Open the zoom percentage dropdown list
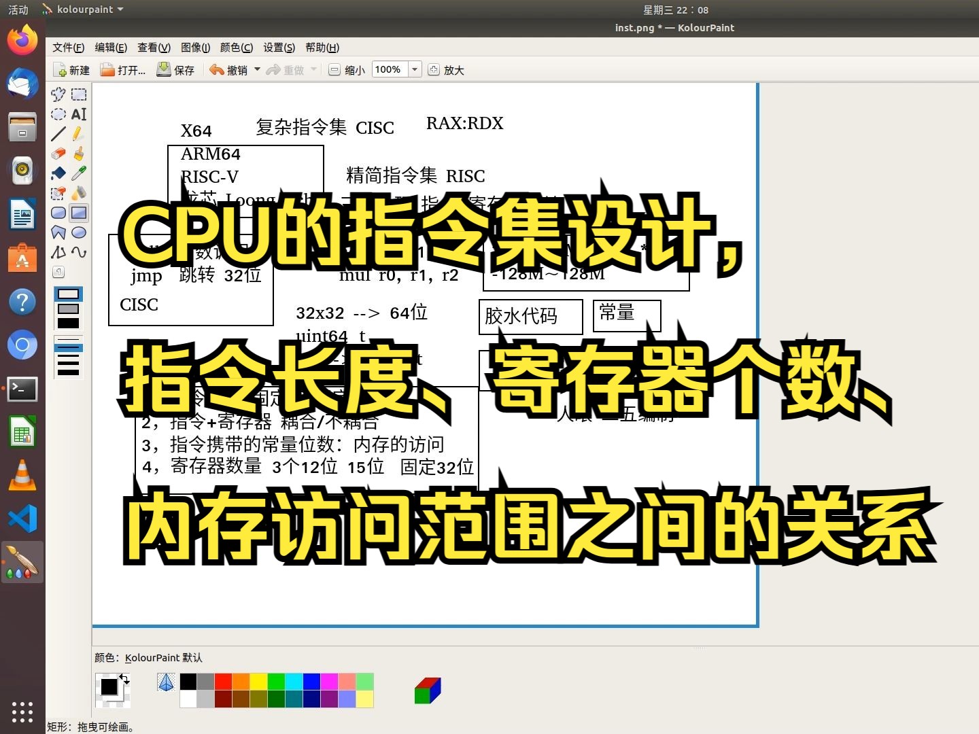979x734 pixels. click(415, 69)
